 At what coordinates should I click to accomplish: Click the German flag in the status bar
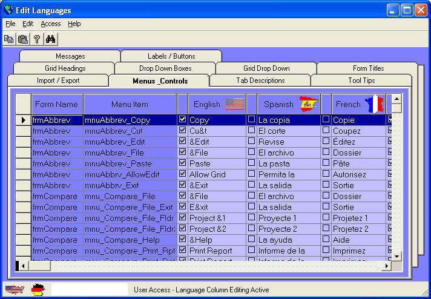38,289
